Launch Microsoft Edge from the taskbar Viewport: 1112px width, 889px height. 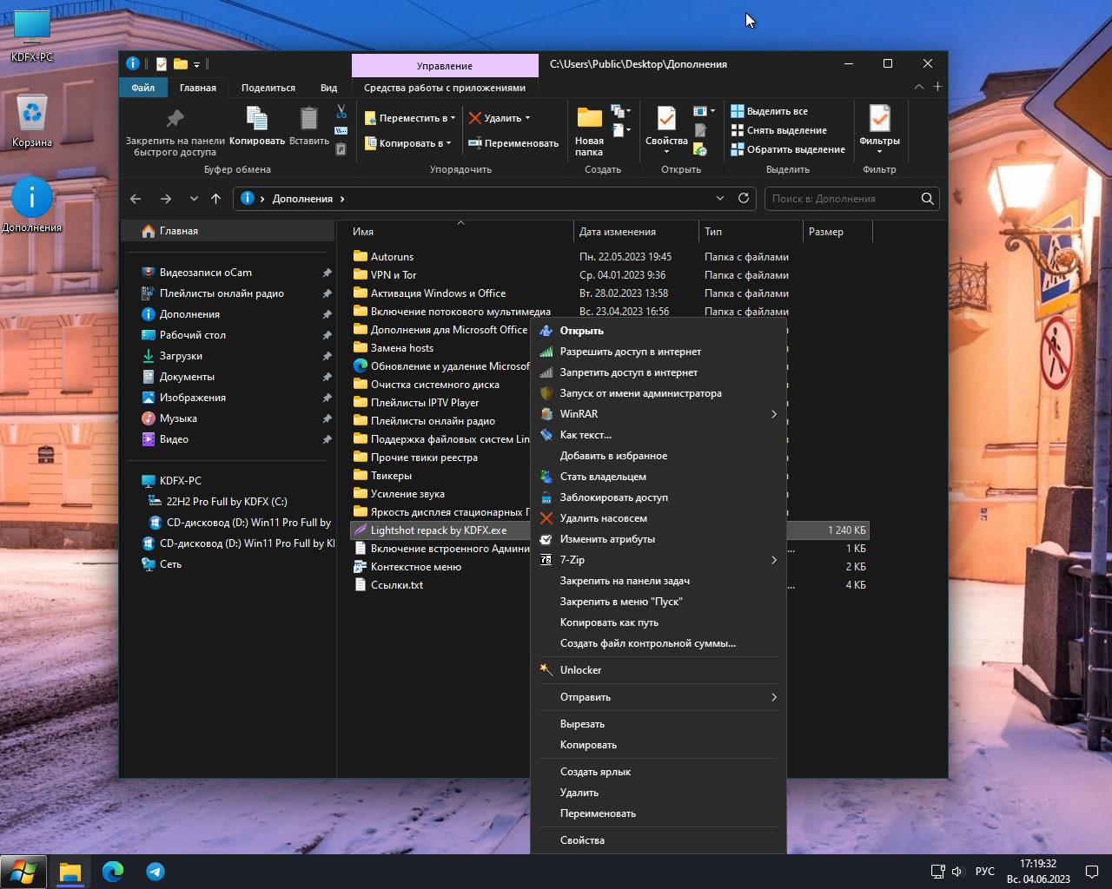tap(113, 872)
